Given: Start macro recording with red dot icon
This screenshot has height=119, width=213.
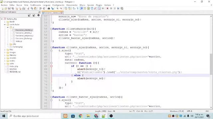Looking at the screenshot, I should click(x=107, y=9).
